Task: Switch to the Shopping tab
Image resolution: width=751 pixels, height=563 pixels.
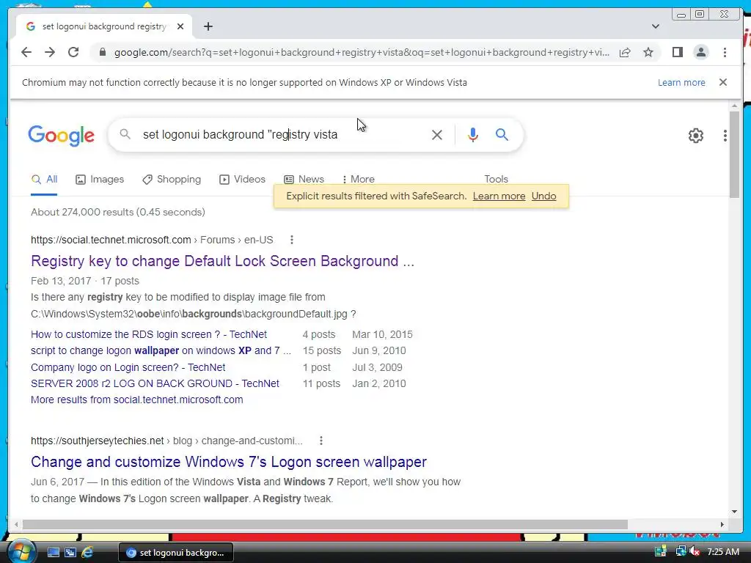Action: 172,180
